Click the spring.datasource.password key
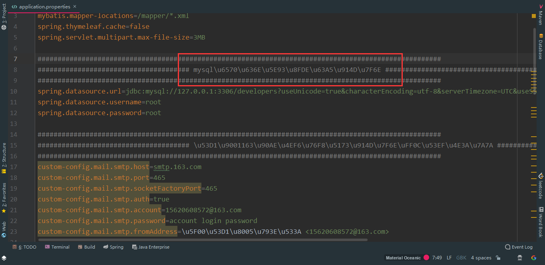545x265 pixels. (90, 113)
